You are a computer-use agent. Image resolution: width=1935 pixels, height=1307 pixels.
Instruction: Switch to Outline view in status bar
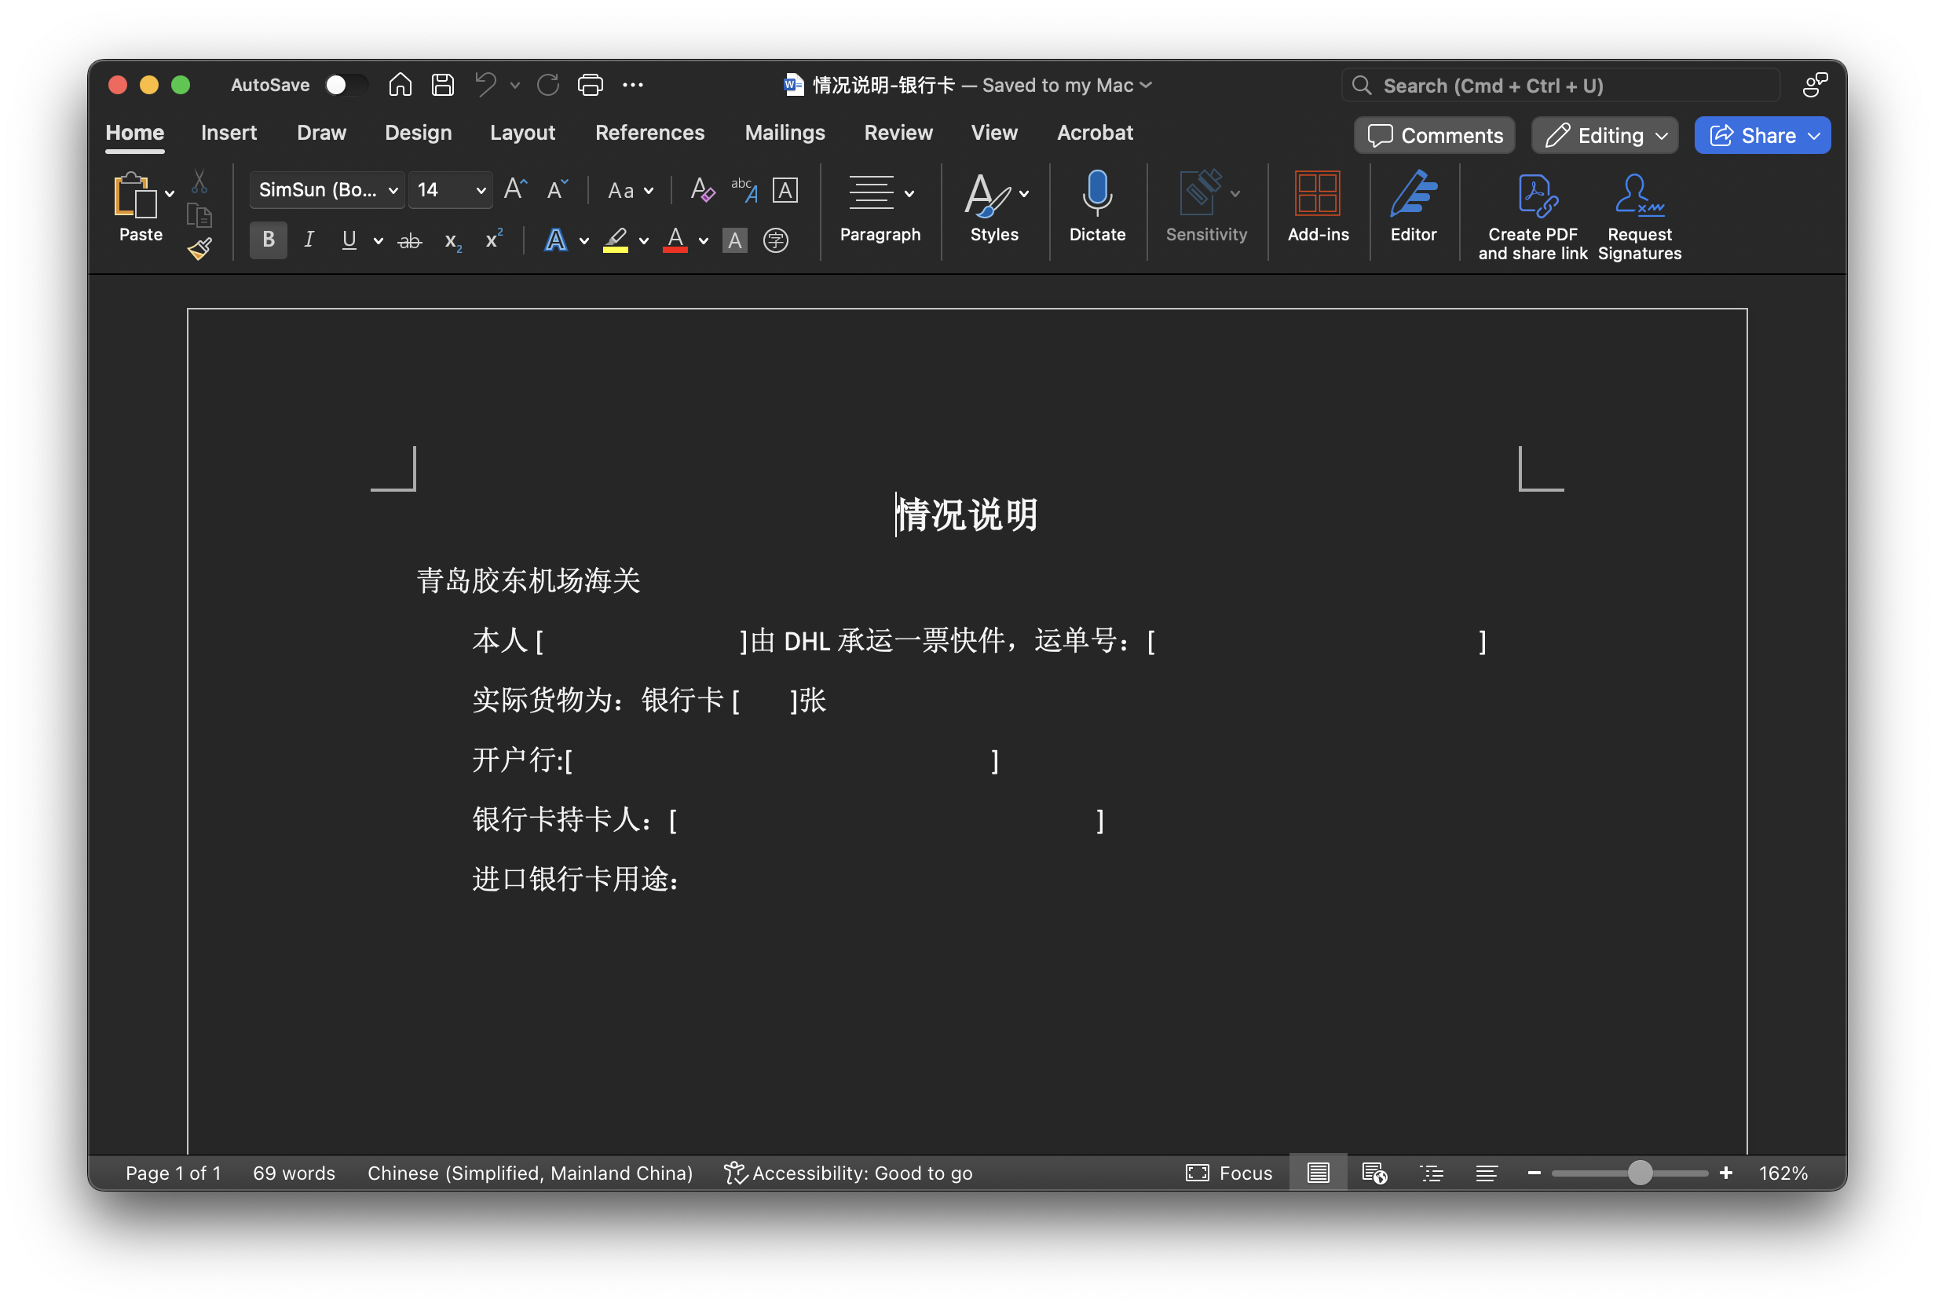point(1432,1173)
